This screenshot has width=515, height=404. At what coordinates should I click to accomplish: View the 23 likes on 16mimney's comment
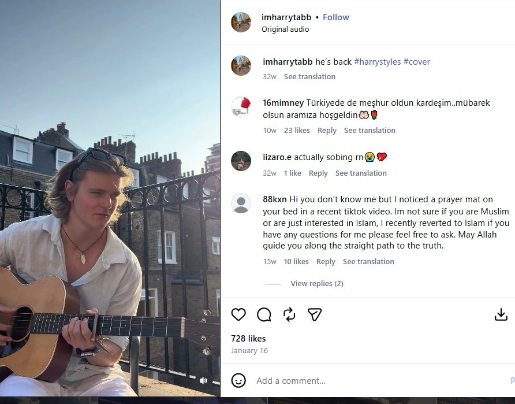[x=297, y=130]
